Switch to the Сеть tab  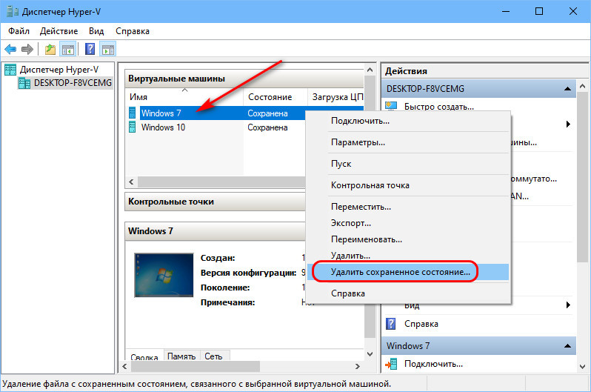(213, 357)
